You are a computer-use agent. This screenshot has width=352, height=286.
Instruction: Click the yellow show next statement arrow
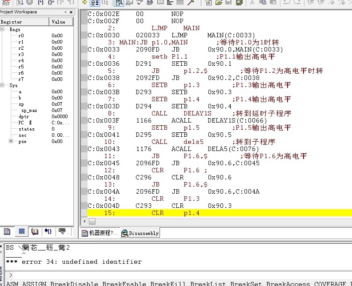[85, 3]
